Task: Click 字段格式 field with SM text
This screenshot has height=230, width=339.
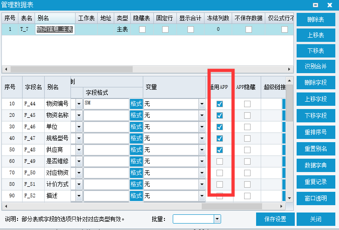Action: pyautogui.click(x=106, y=104)
